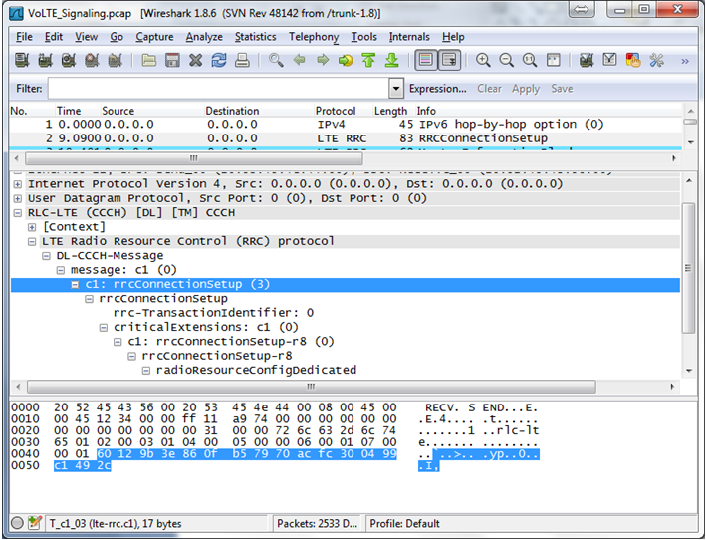
Task: Restart the running capture icon
Action: pyautogui.click(x=116, y=60)
